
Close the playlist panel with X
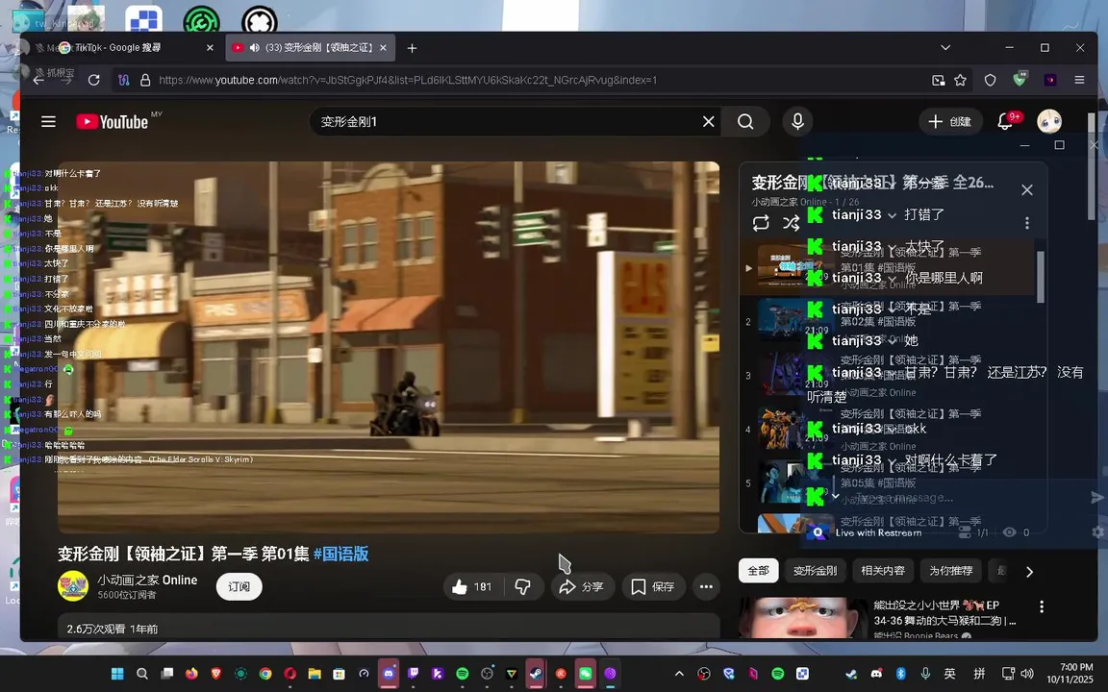coord(1027,190)
